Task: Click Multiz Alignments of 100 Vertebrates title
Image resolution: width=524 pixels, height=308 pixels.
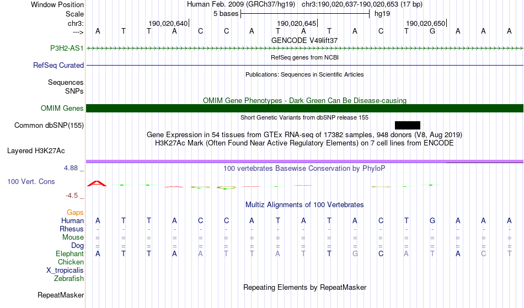Action: click(x=304, y=204)
